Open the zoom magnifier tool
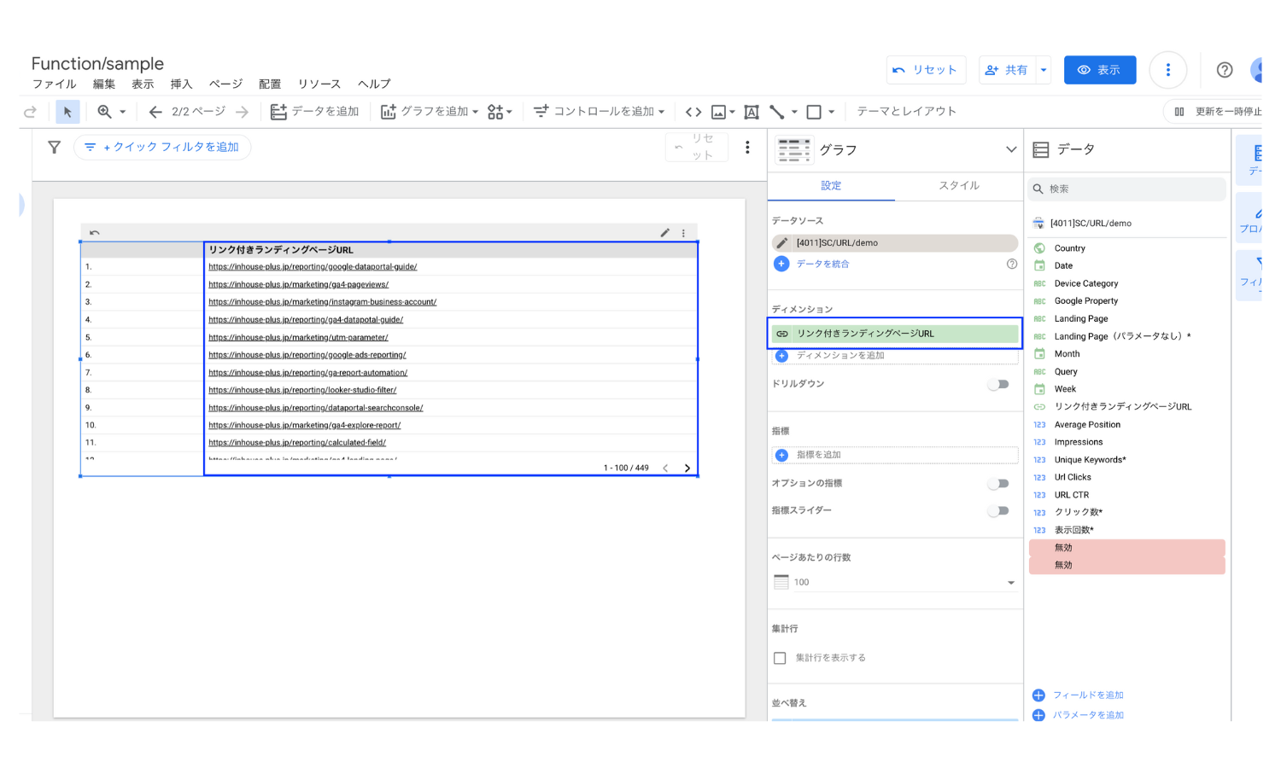1281x768 pixels. (105, 112)
